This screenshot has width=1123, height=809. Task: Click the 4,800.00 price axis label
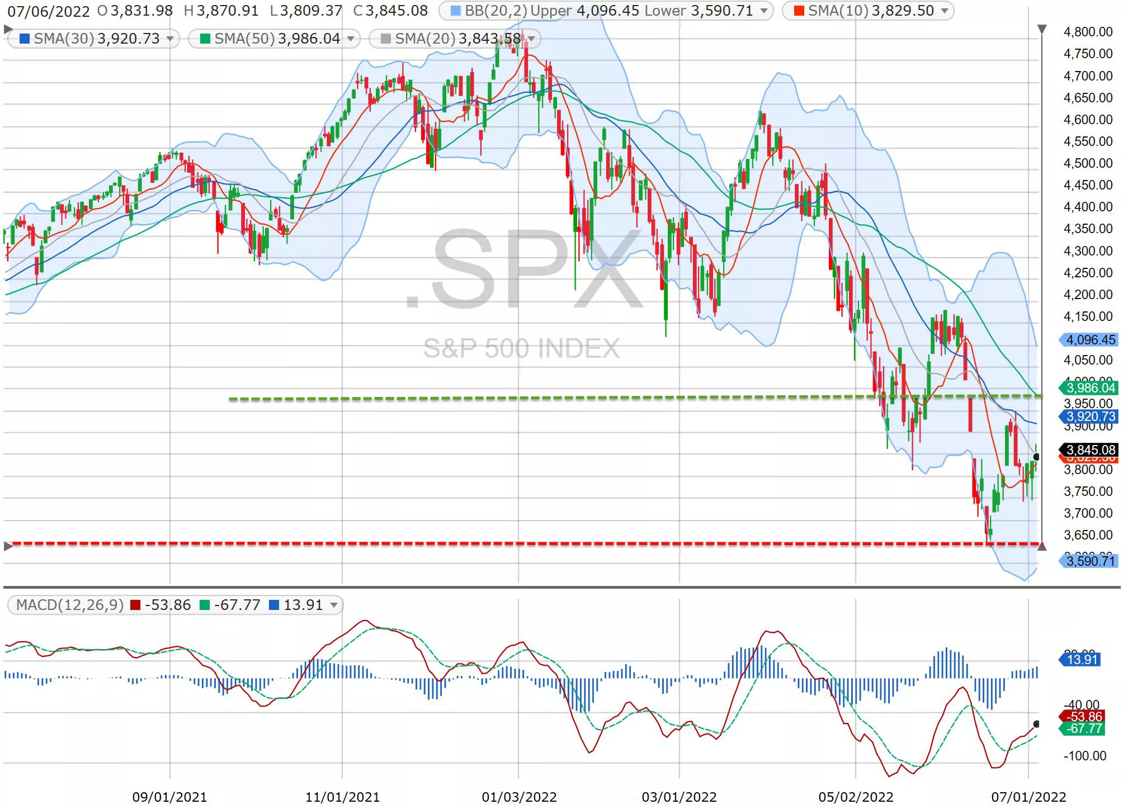[1088, 32]
